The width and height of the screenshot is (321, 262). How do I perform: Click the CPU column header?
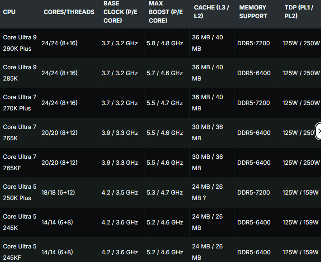(x=9, y=12)
